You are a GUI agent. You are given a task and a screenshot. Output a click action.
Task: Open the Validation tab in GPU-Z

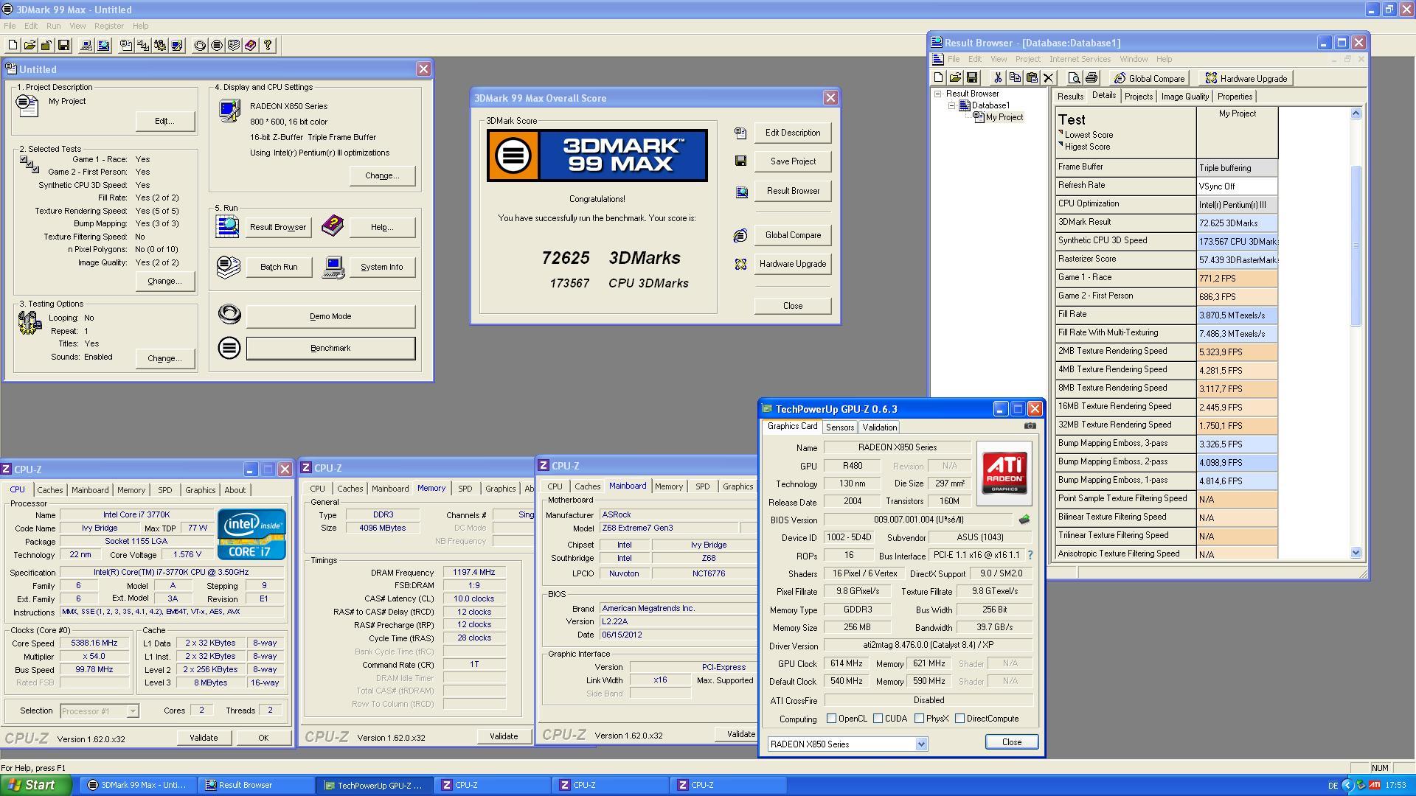(x=880, y=427)
